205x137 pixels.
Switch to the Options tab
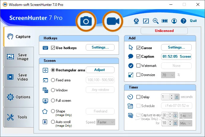(19, 97)
